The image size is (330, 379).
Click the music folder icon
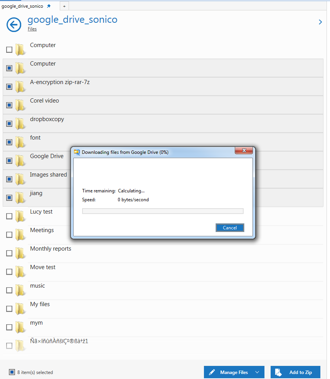point(20,290)
